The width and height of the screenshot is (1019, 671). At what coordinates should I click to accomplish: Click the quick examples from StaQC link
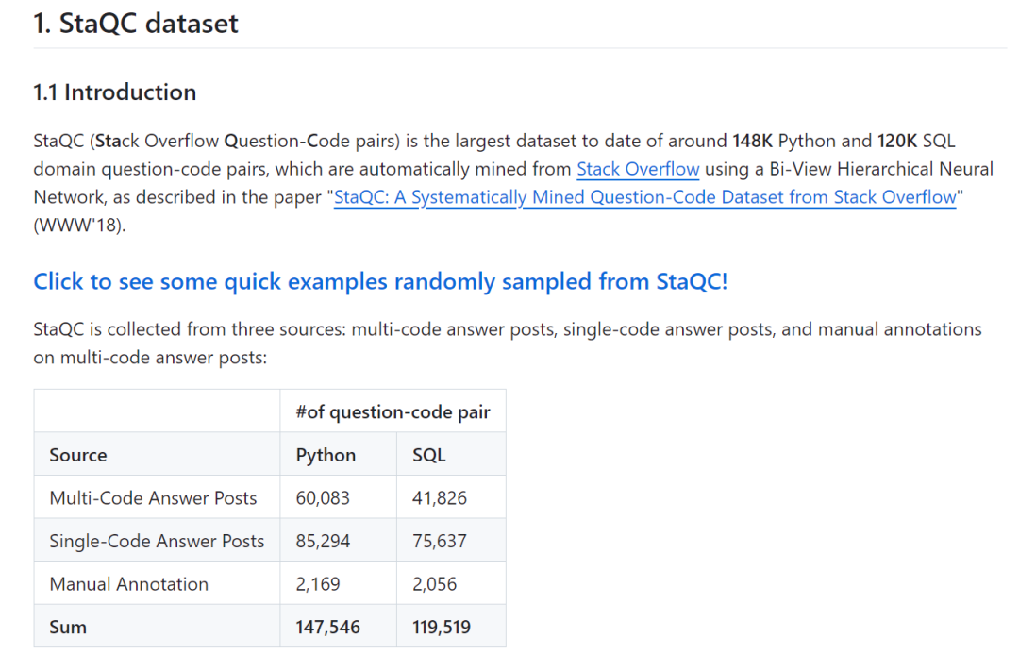pos(380,281)
